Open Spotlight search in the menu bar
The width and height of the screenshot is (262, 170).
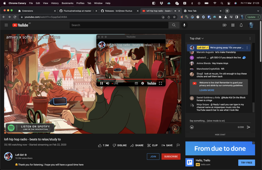[x=222, y=3]
